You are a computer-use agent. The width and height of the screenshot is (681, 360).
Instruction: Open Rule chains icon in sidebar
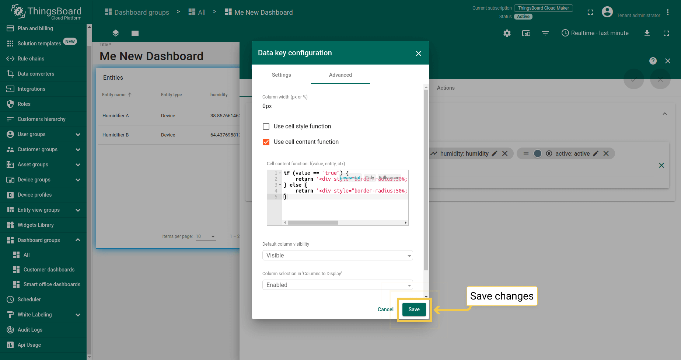point(10,59)
